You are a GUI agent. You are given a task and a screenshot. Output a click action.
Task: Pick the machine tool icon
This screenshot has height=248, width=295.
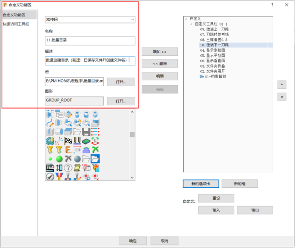[50, 168]
